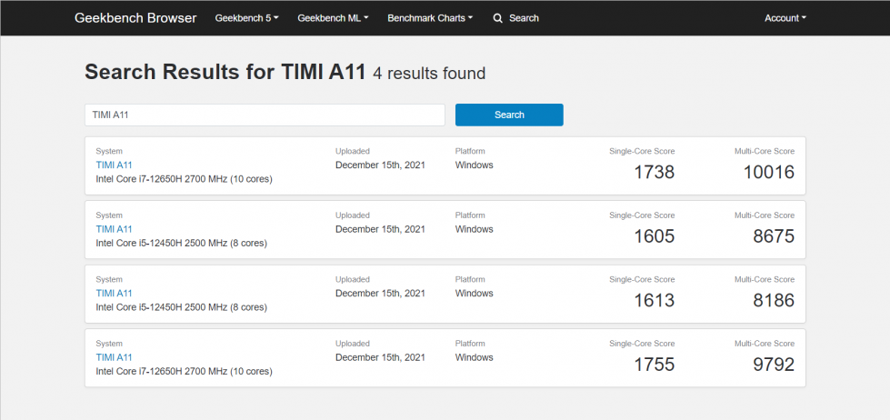890x420 pixels.
Task: Open the Benchmark Charts dropdown
Action: [430, 18]
